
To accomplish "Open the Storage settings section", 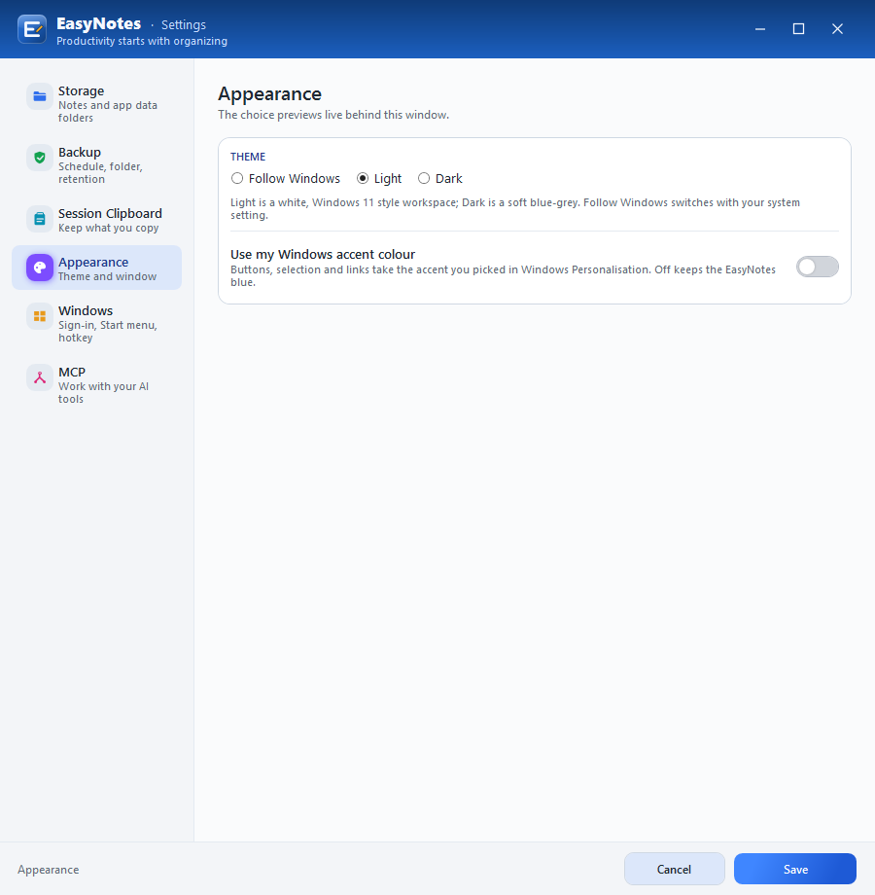I will pyautogui.click(x=97, y=103).
